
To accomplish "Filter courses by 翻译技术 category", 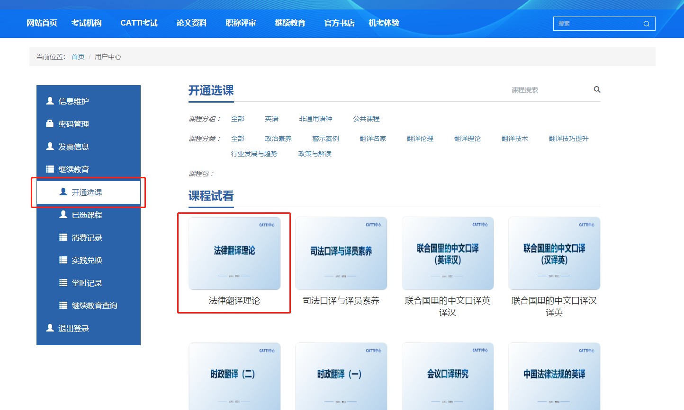I will click(x=514, y=139).
